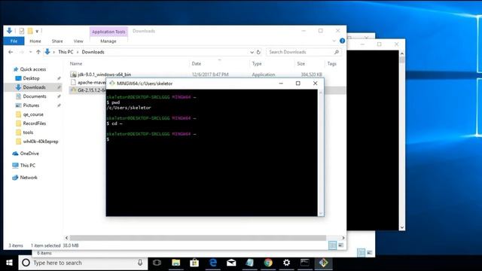
Task: Open Settings gear from the taskbar
Action: (x=286, y=263)
